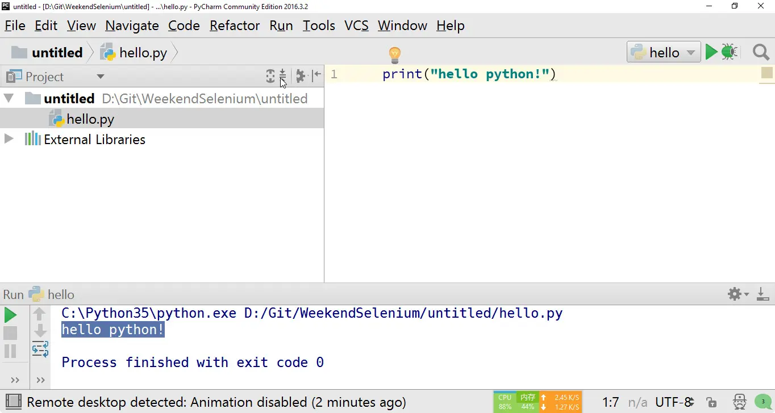Click the External Libraries bars icon
Screen dimensions: 775x413
pyautogui.click(x=32, y=139)
